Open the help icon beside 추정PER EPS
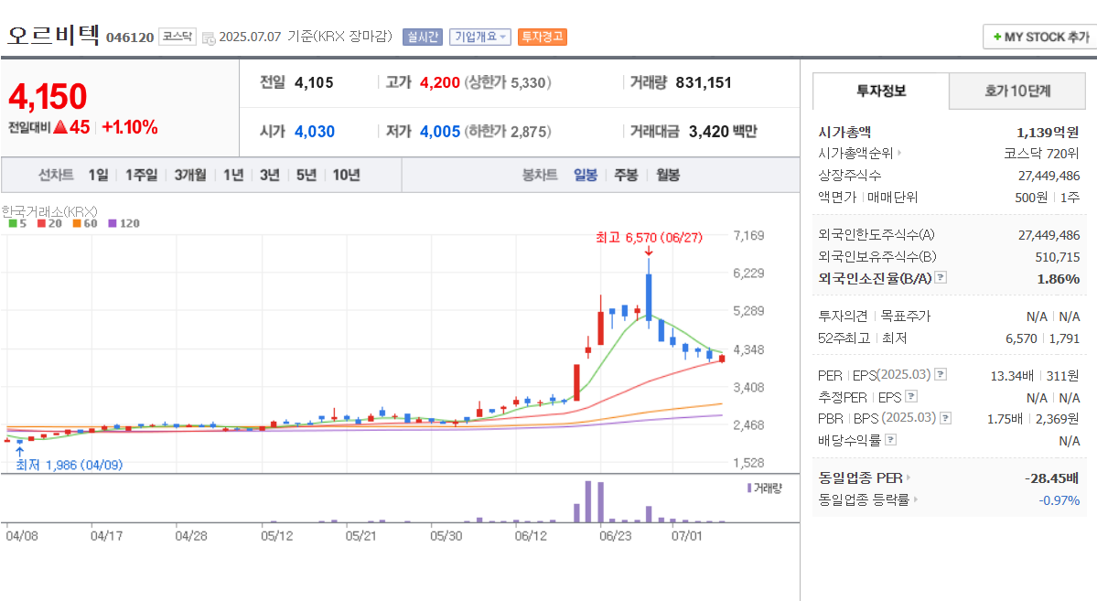The image size is (1097, 601). pos(911,397)
